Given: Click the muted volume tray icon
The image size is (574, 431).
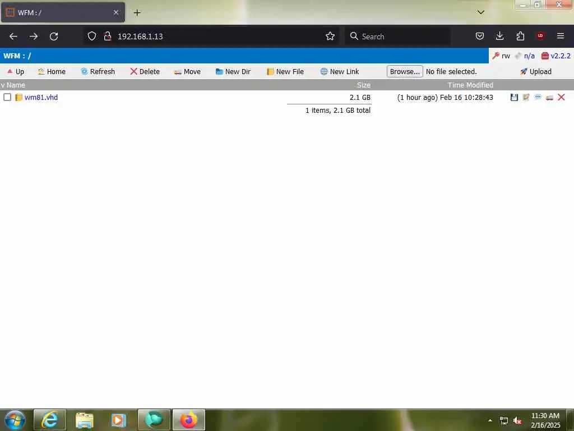Looking at the screenshot, I should coord(517,421).
